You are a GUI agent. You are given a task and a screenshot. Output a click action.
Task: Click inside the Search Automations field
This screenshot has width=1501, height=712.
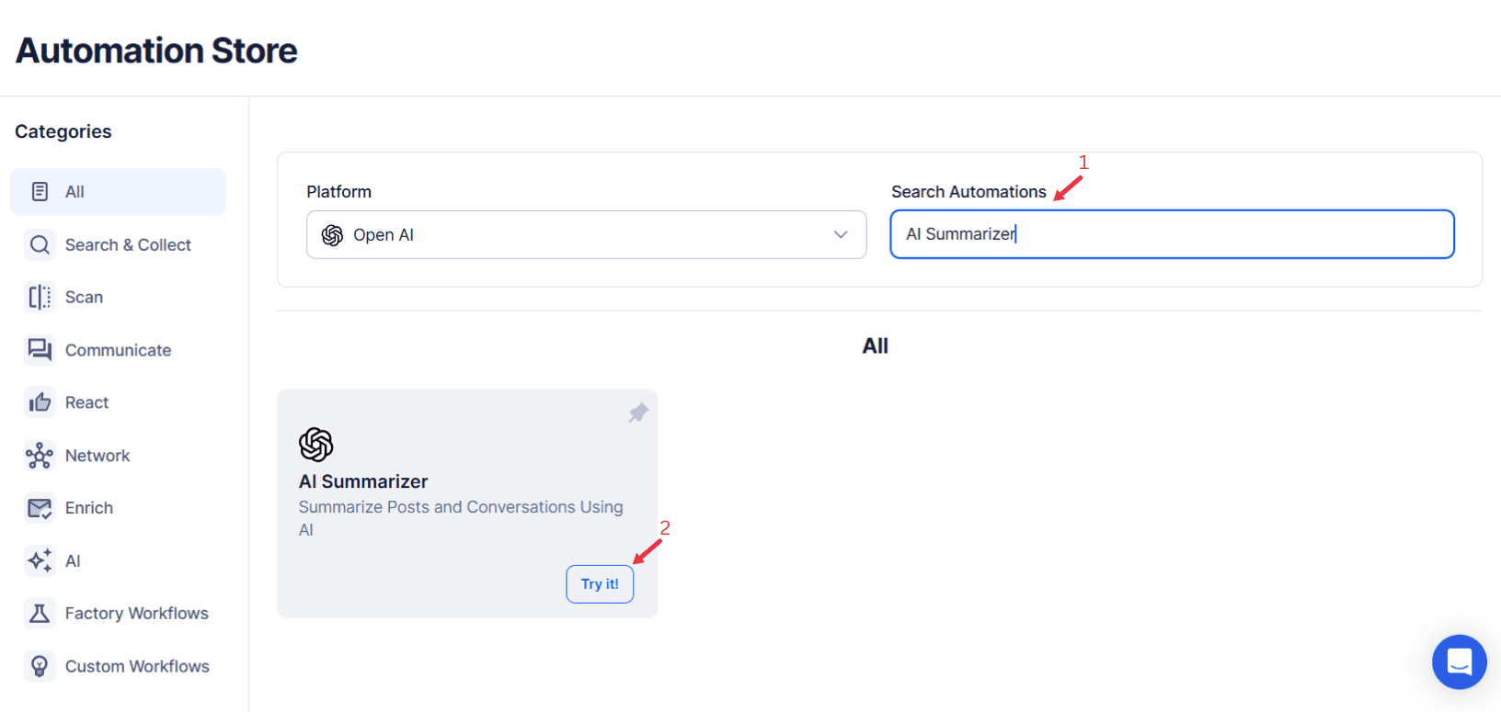pyautogui.click(x=1171, y=234)
